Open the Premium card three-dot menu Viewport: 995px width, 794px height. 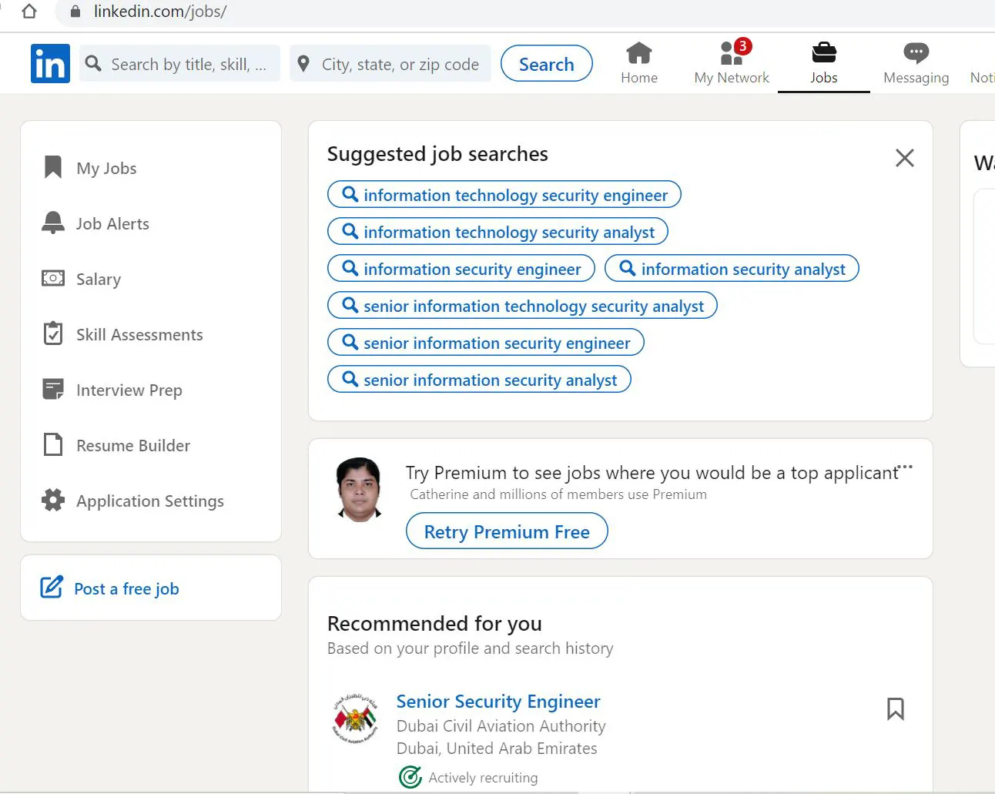(906, 467)
